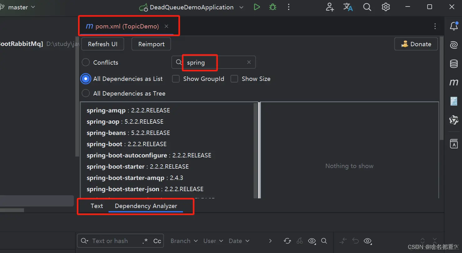Enable the Show GroupId checkbox

[x=176, y=79]
